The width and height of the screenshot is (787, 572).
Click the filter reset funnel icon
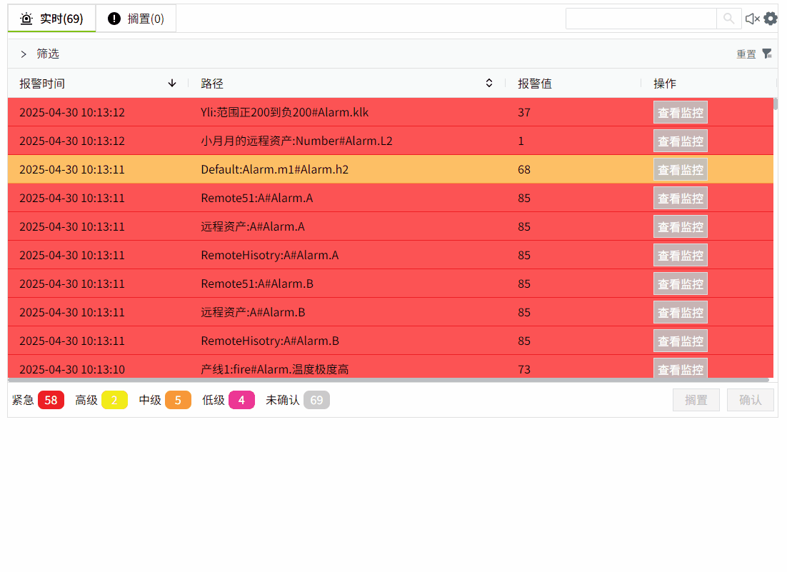(767, 54)
